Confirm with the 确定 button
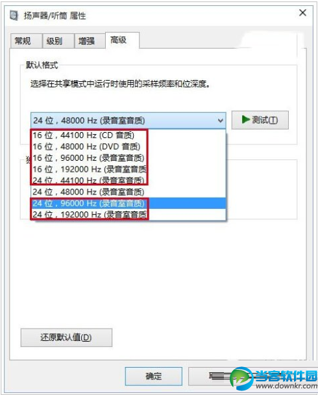This screenshot has height=395, width=318. tap(154, 376)
